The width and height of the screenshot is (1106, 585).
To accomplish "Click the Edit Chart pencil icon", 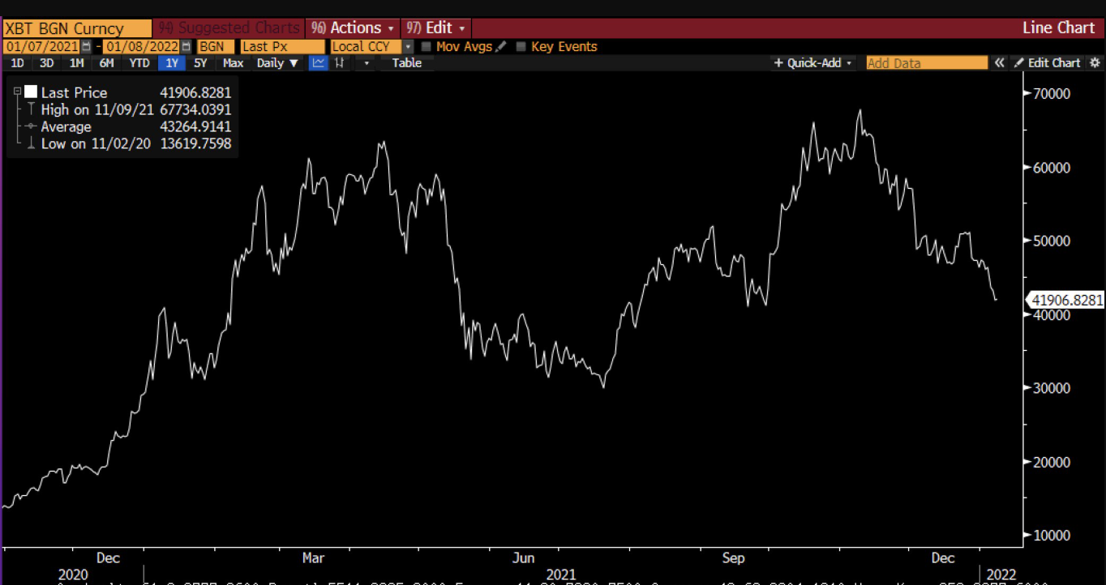I will [x=1020, y=62].
